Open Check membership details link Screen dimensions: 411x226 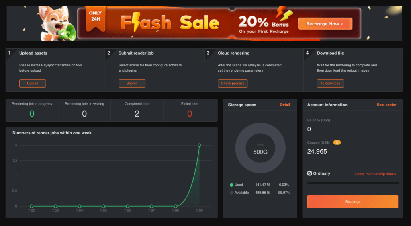pyautogui.click(x=375, y=174)
